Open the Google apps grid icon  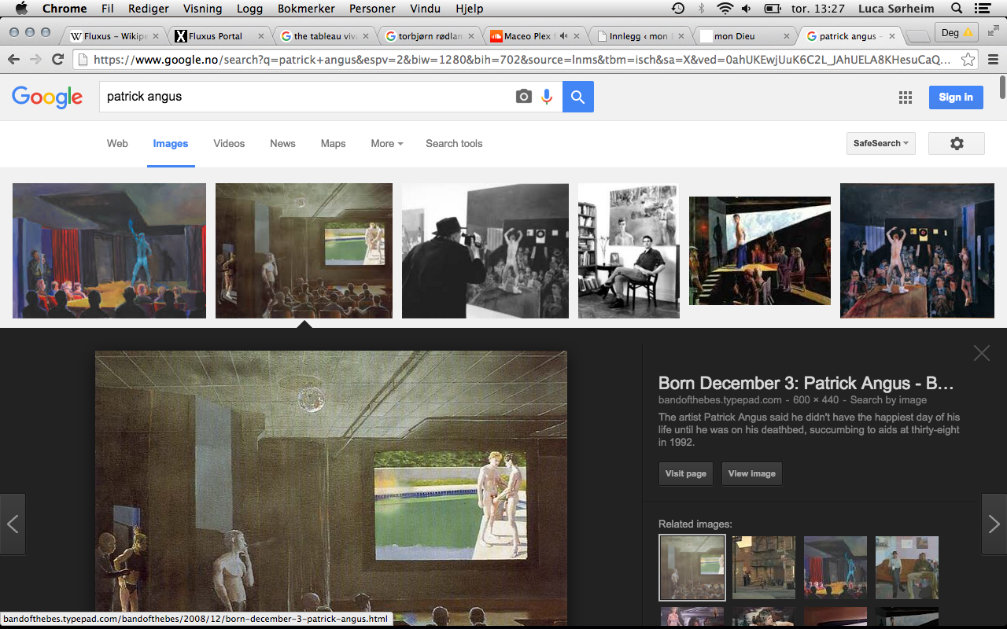click(906, 97)
